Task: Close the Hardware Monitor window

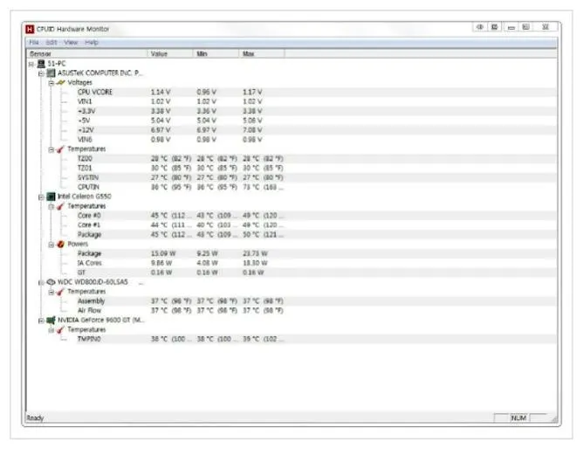Action: pyautogui.click(x=545, y=27)
